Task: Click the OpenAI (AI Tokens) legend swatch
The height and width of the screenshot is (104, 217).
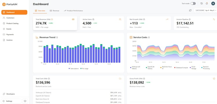Action: (146, 68)
